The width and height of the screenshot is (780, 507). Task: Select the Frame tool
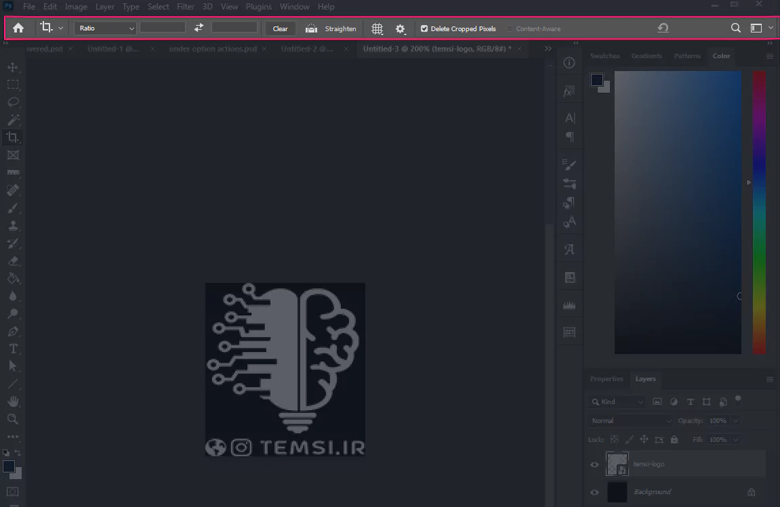coord(13,155)
